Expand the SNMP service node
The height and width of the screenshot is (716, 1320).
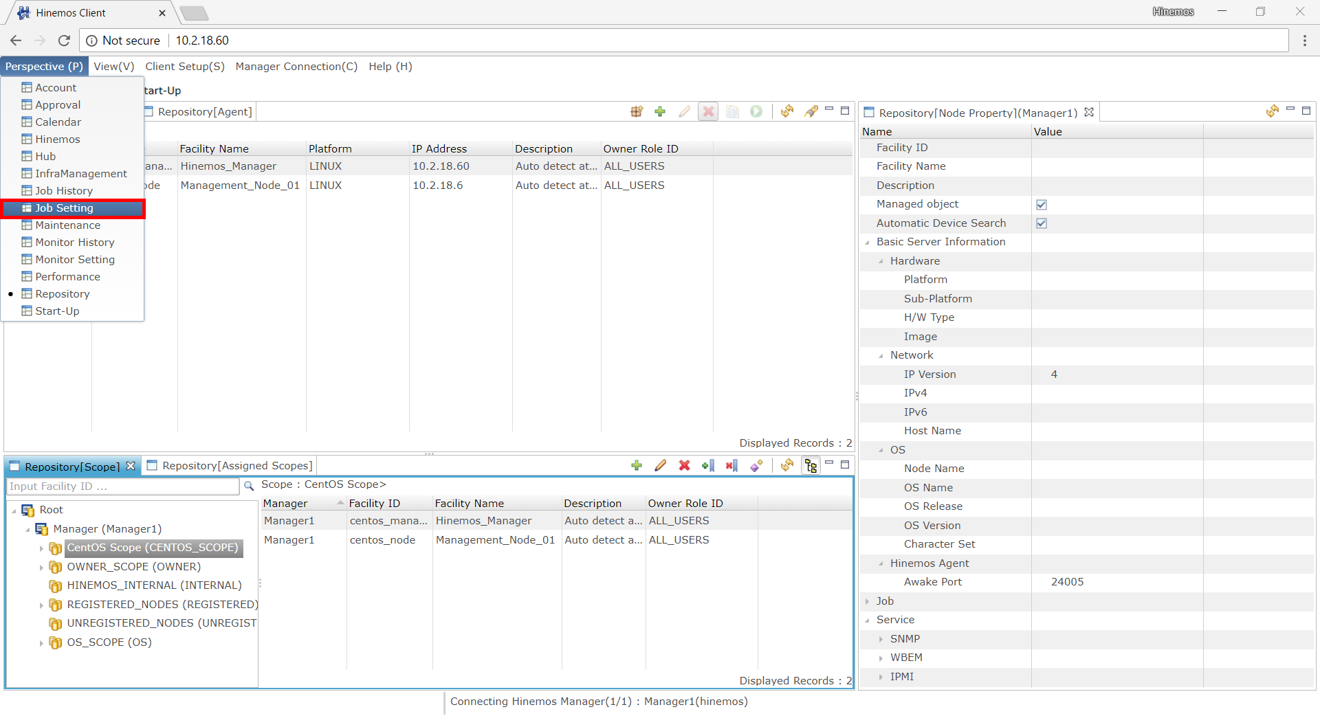(x=881, y=639)
